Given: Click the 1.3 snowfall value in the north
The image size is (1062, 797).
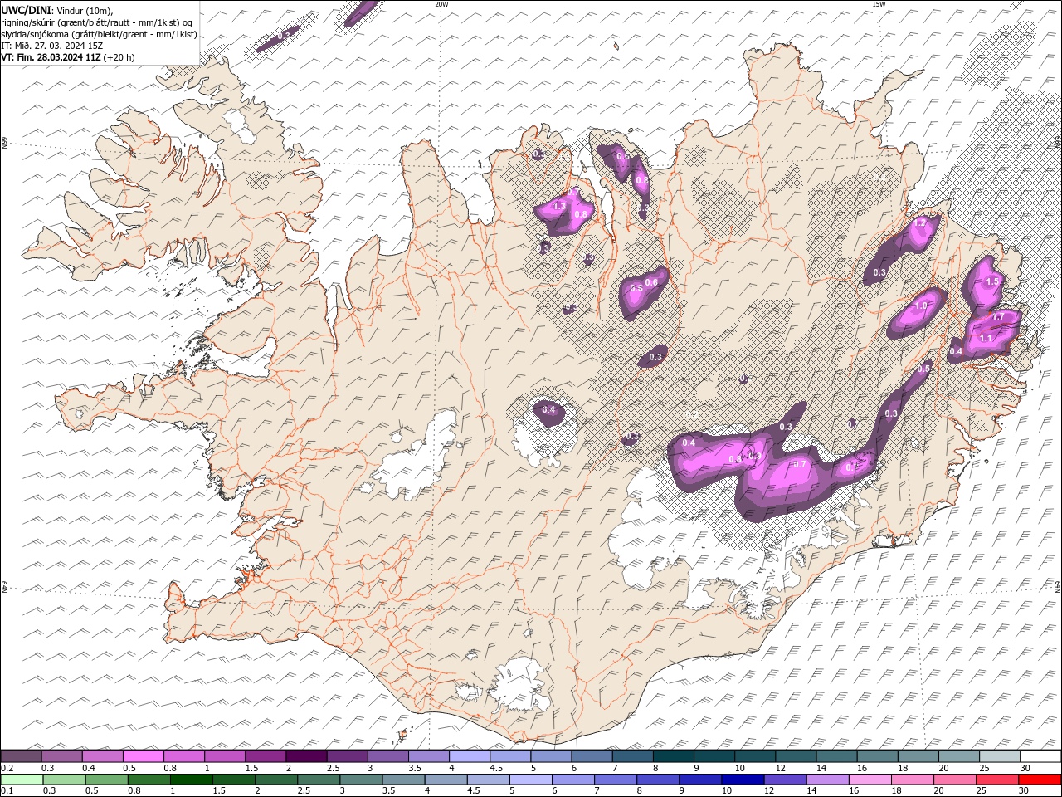Looking at the screenshot, I should coord(559,206).
